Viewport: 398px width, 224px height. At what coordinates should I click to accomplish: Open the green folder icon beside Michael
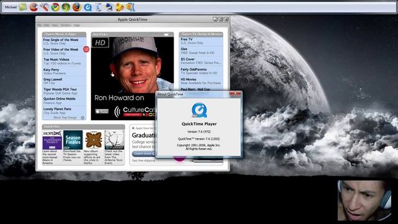click(23, 7)
